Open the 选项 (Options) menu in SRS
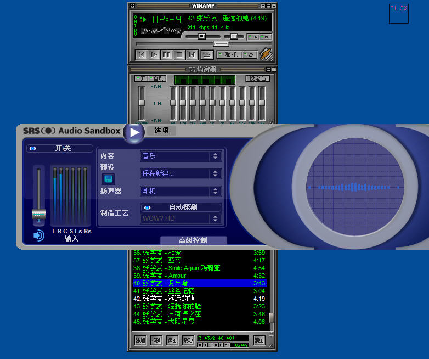The height and width of the screenshot is (359, 429). pos(161,131)
